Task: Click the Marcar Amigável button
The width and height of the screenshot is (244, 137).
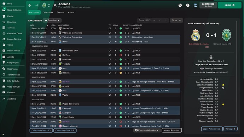Action: click(x=172, y=130)
